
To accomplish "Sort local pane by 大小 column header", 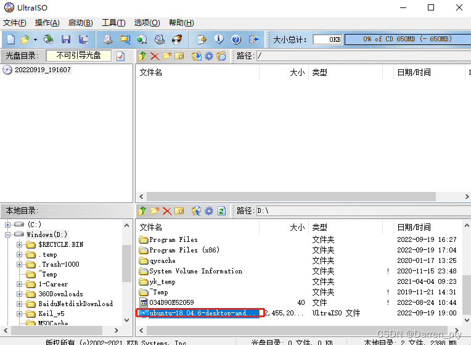I will [284, 227].
